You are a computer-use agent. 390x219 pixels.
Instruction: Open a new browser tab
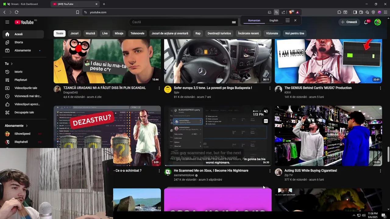104,4
